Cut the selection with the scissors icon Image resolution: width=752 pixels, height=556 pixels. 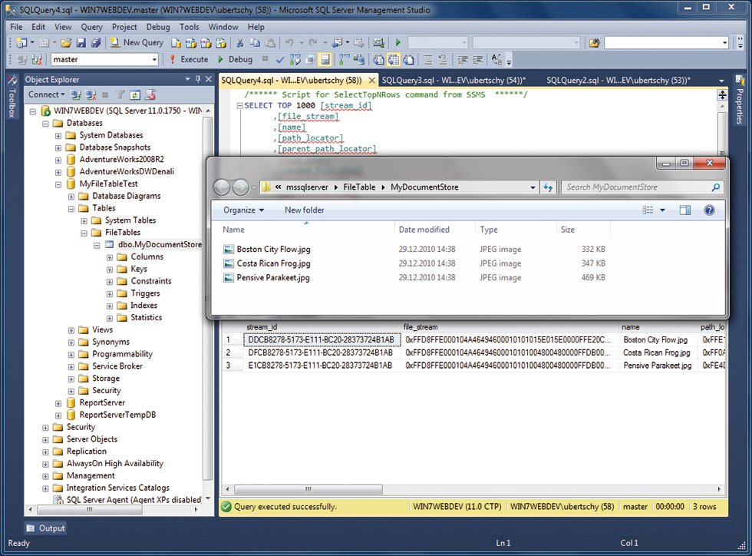click(239, 43)
